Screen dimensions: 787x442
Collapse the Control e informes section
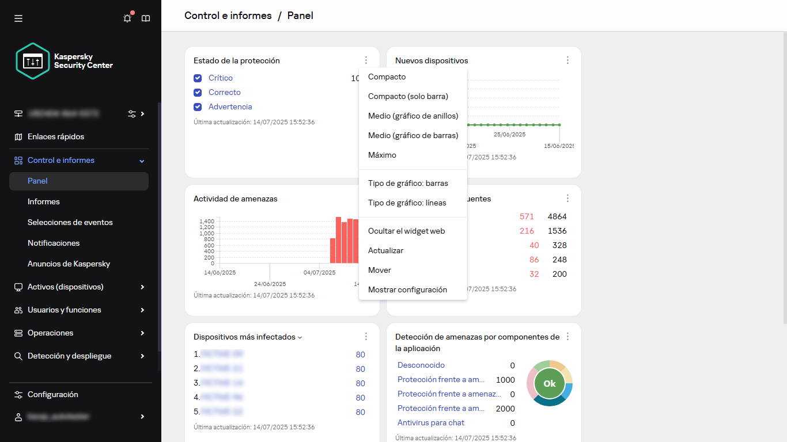click(x=142, y=160)
